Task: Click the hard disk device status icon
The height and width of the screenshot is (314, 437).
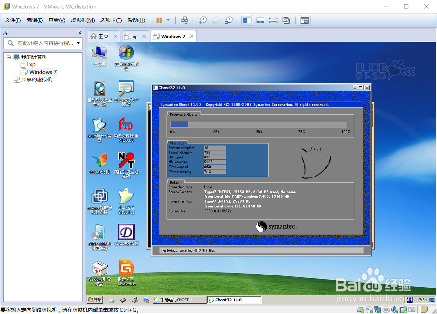Action: click(x=360, y=310)
